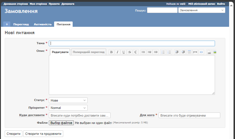The width and height of the screenshot is (235, 139).
Task: Toggle bold formatting in the editor toolbar
Action: [111, 52]
